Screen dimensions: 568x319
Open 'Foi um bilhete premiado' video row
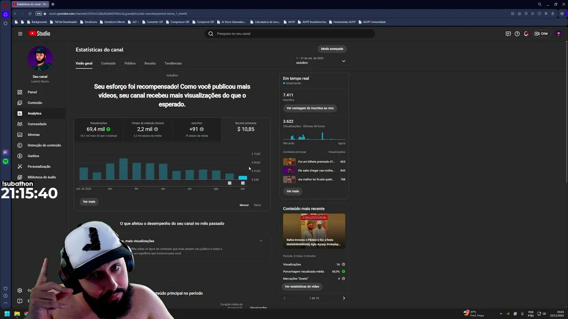pos(314,162)
